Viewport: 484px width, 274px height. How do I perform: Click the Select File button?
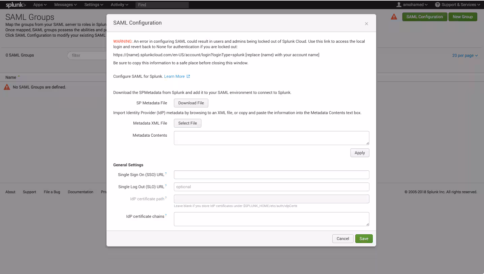(188, 123)
